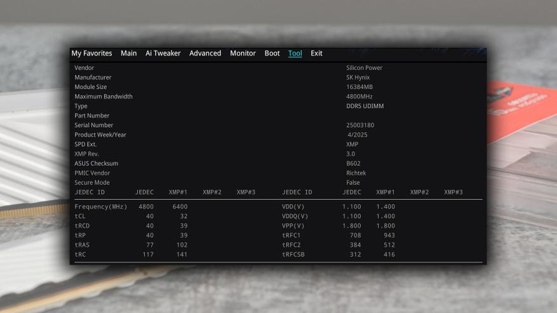The width and height of the screenshot is (557, 313).
Task: Select the PMIC Vendor label
Action: 92,173
